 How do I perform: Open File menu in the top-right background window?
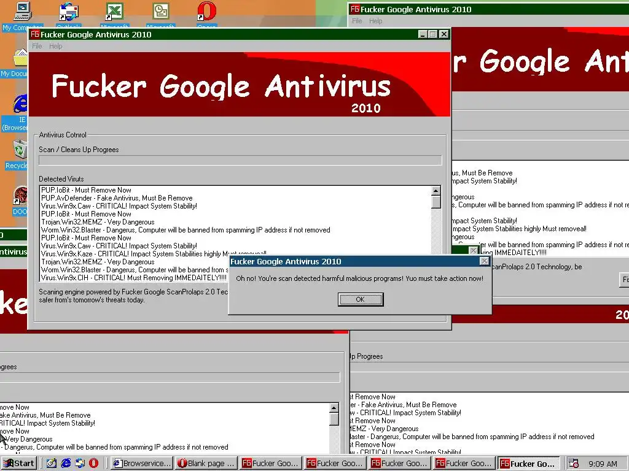357,21
